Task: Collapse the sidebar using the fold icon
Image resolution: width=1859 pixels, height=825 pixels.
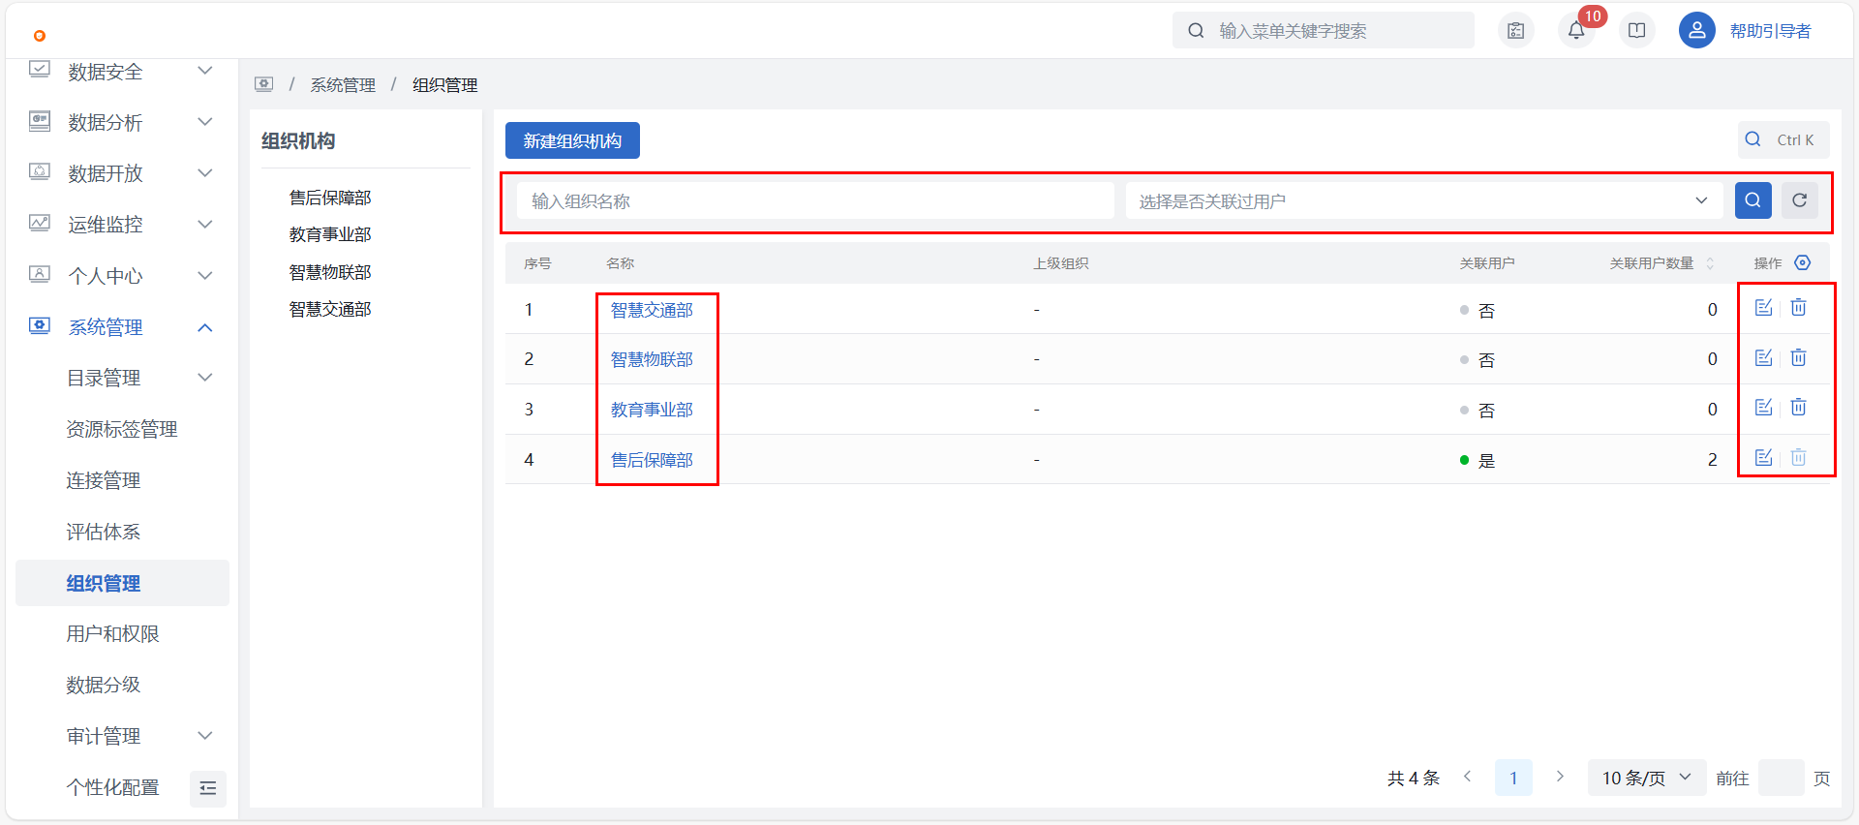Action: point(207,788)
